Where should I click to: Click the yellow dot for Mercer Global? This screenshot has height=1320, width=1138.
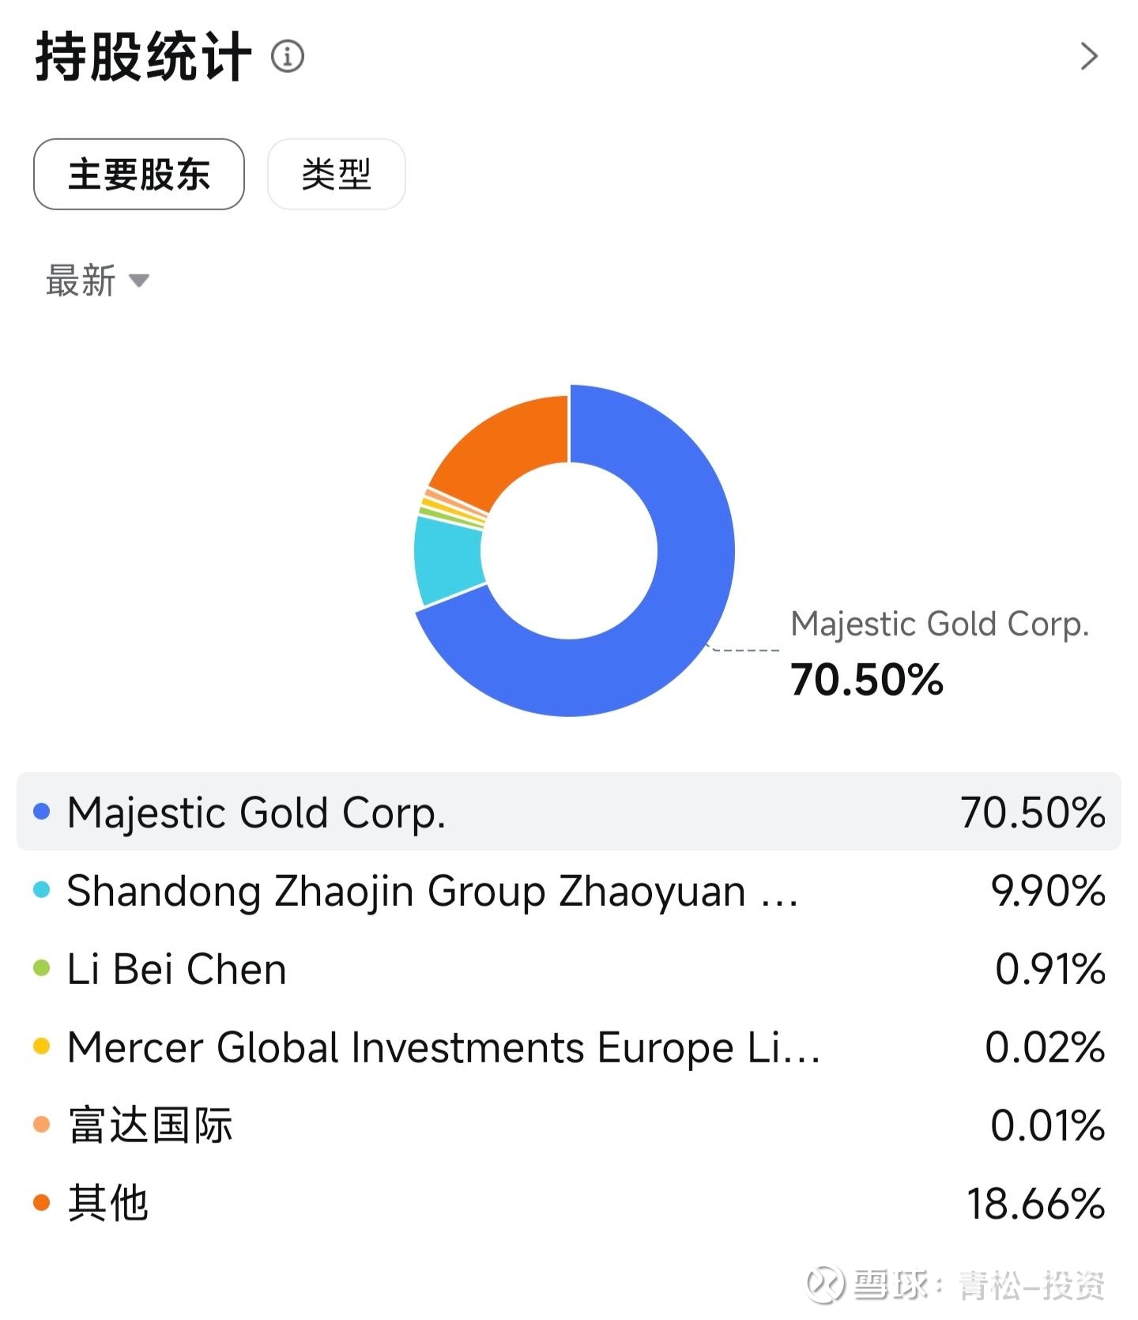pos(42,1047)
